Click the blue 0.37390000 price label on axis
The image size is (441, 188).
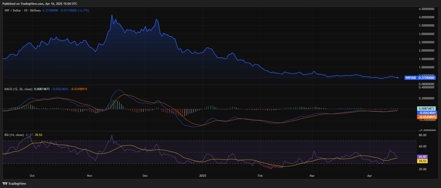426,78
